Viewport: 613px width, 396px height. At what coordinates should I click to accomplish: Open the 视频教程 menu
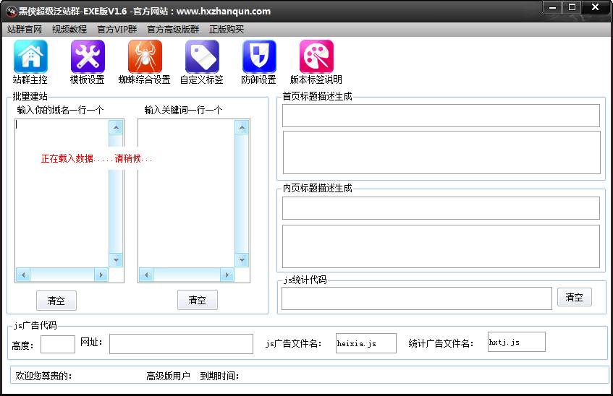(69, 30)
